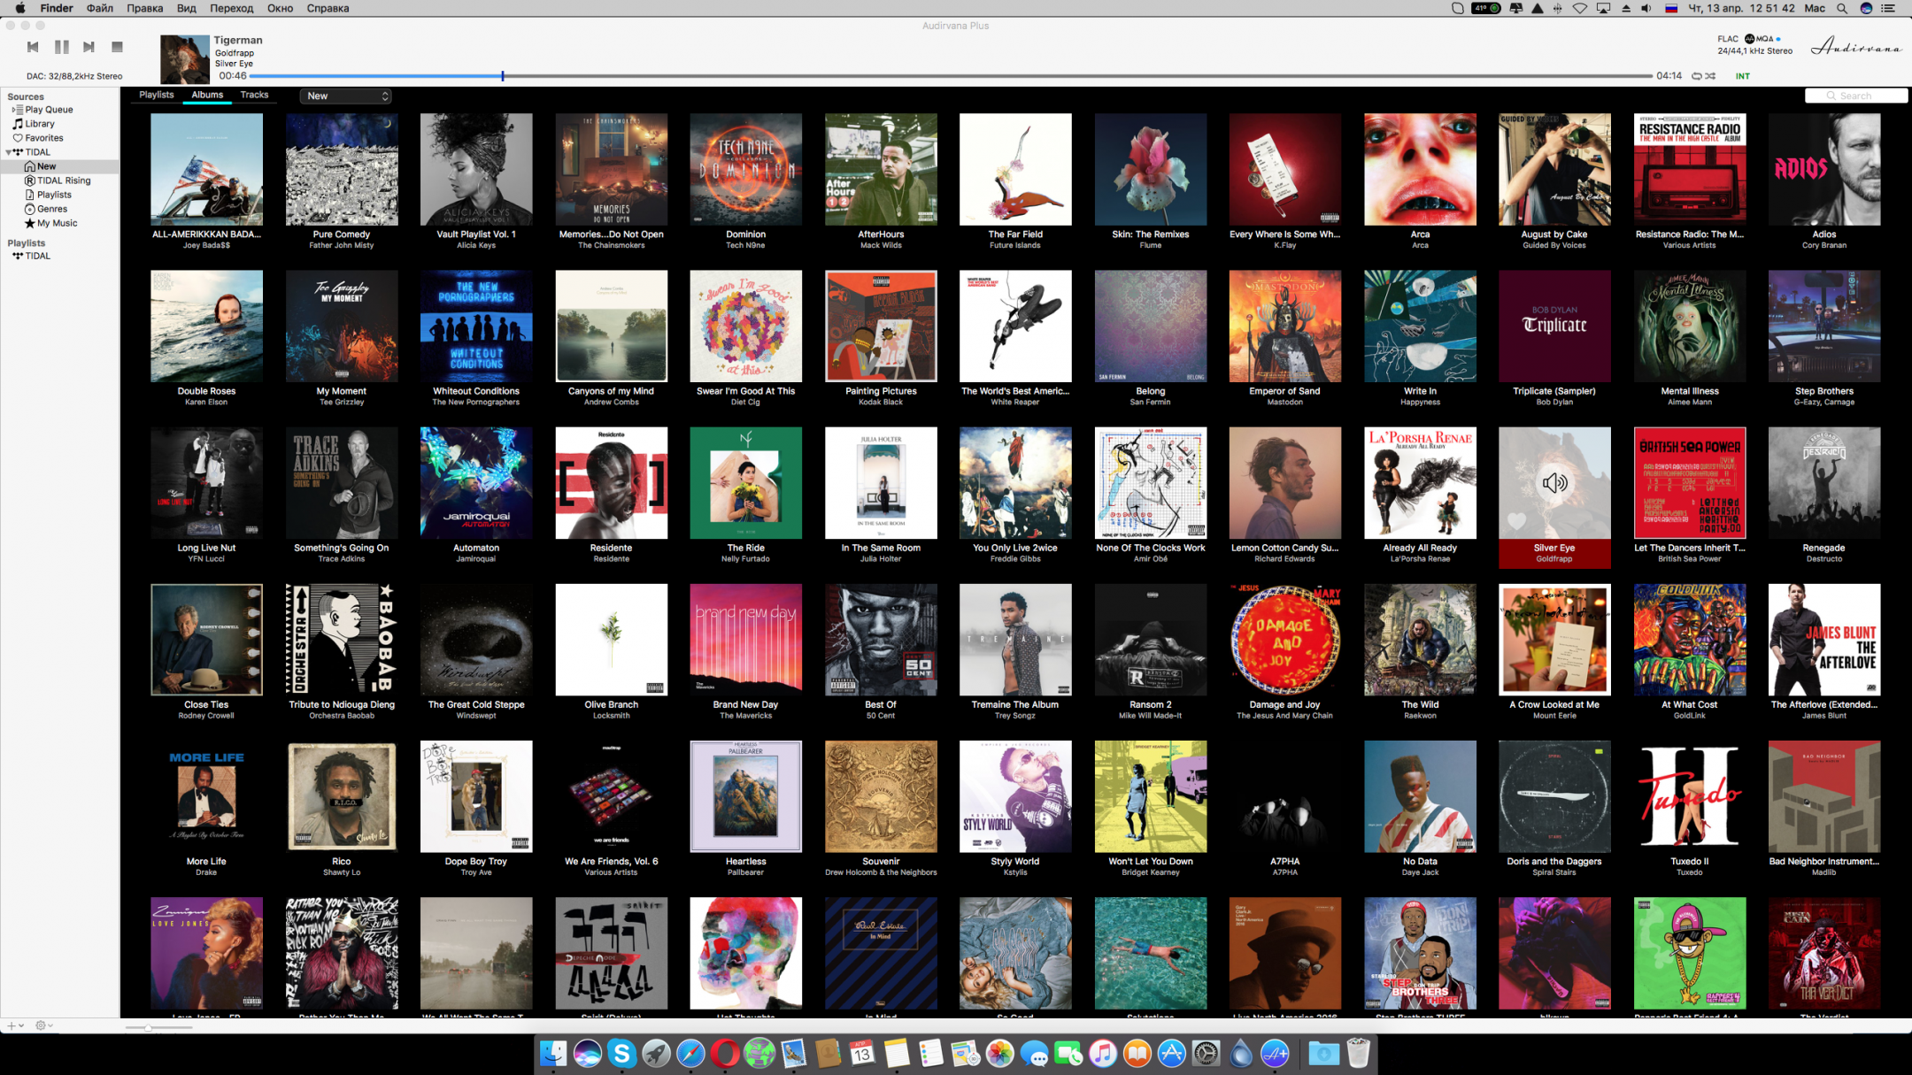
Task: Open the Wi-Fi menu bar icon
Action: point(1580,8)
